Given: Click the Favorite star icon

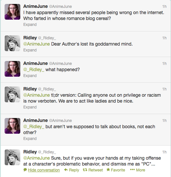Looking at the screenshot, I should (108, 169).
